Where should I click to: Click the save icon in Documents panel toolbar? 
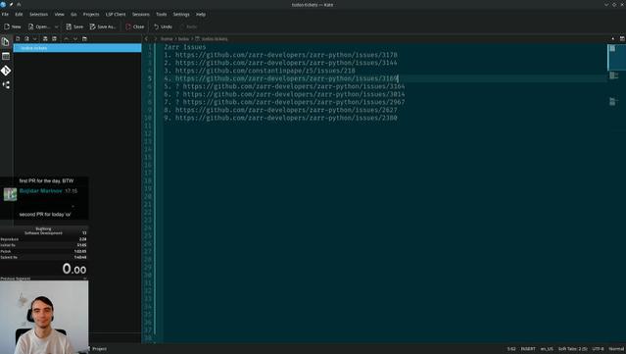pos(45,39)
